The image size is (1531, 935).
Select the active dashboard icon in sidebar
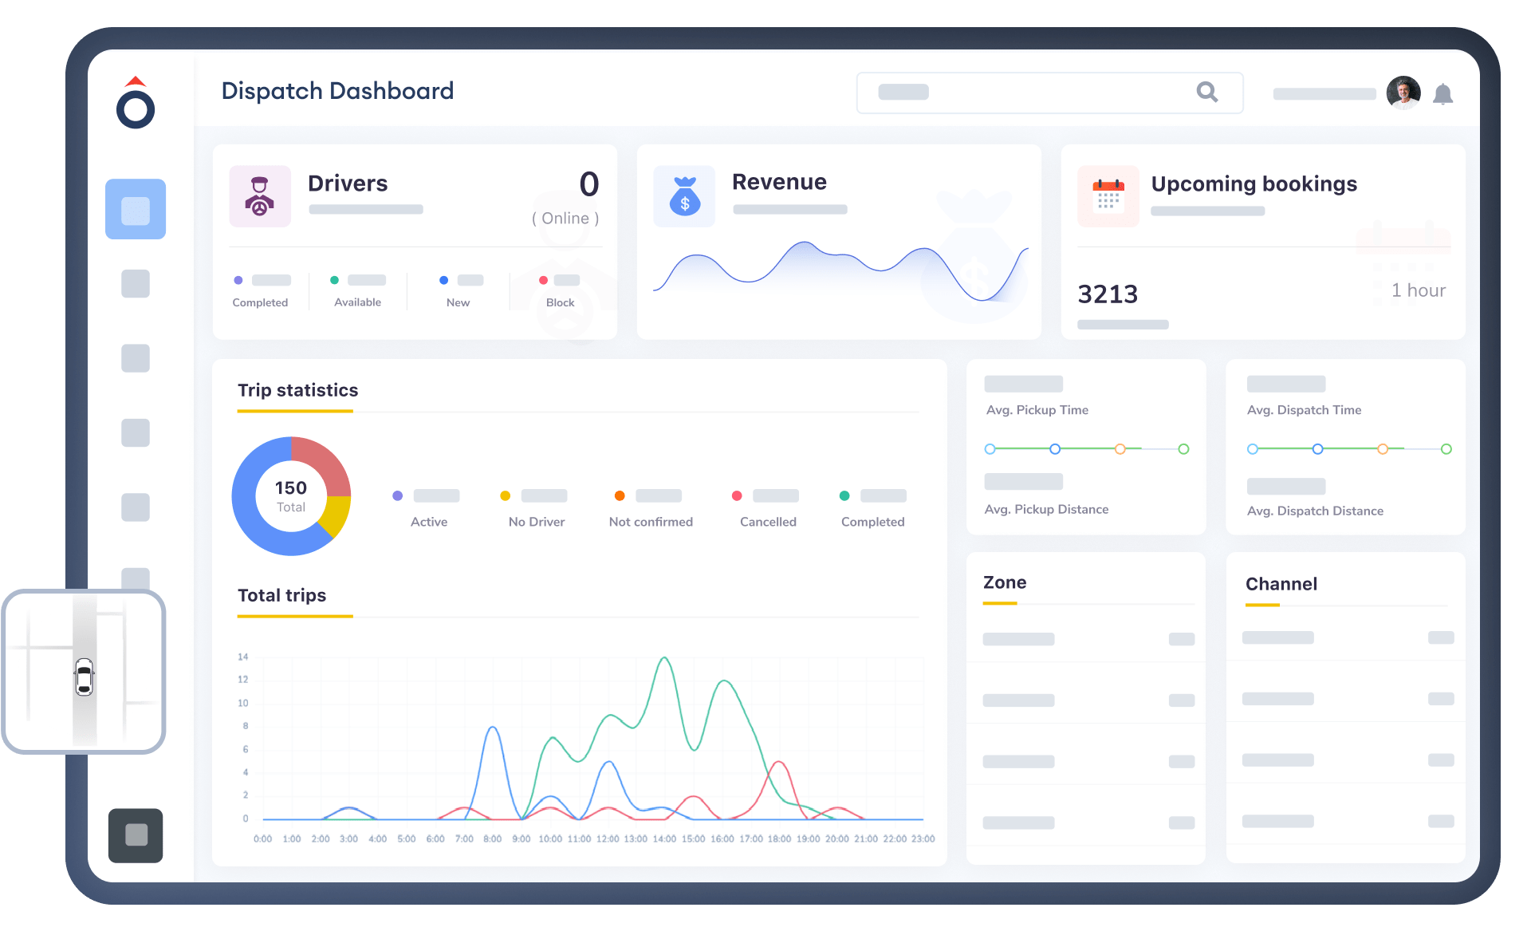[x=136, y=209]
